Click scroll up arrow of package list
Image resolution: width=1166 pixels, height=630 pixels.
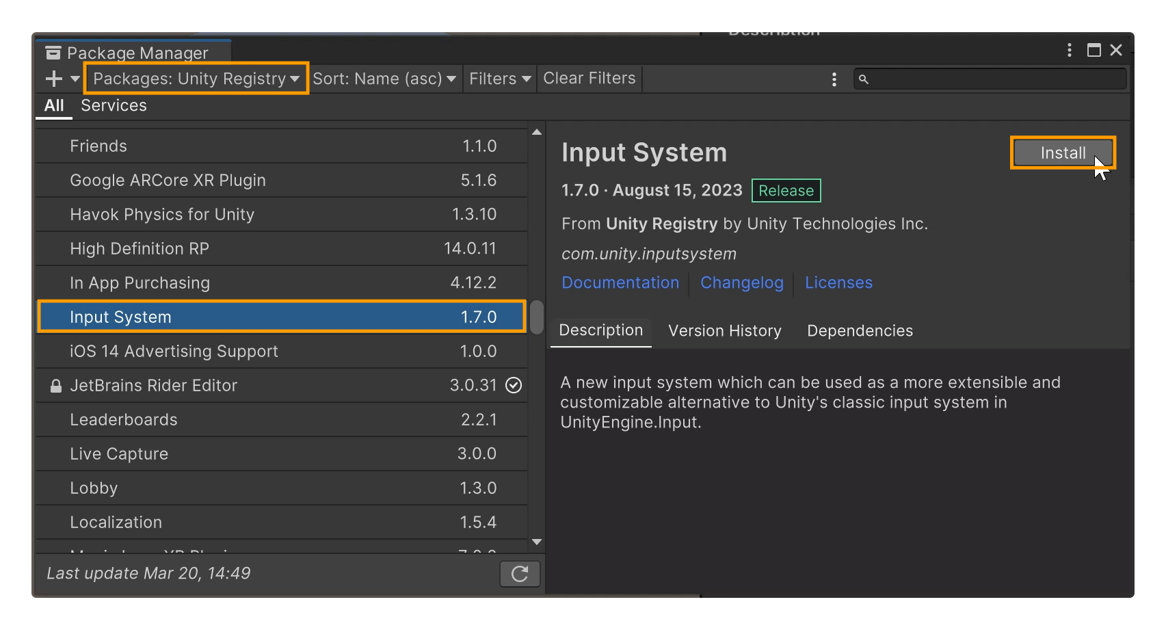tap(537, 132)
